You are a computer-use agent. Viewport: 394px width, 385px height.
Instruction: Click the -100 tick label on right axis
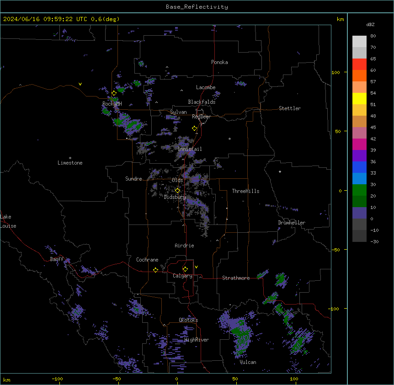pyautogui.click(x=334, y=309)
